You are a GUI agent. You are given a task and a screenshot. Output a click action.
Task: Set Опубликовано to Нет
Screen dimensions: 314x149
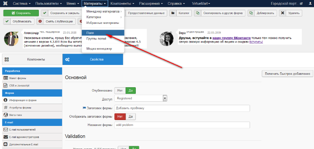120,91
